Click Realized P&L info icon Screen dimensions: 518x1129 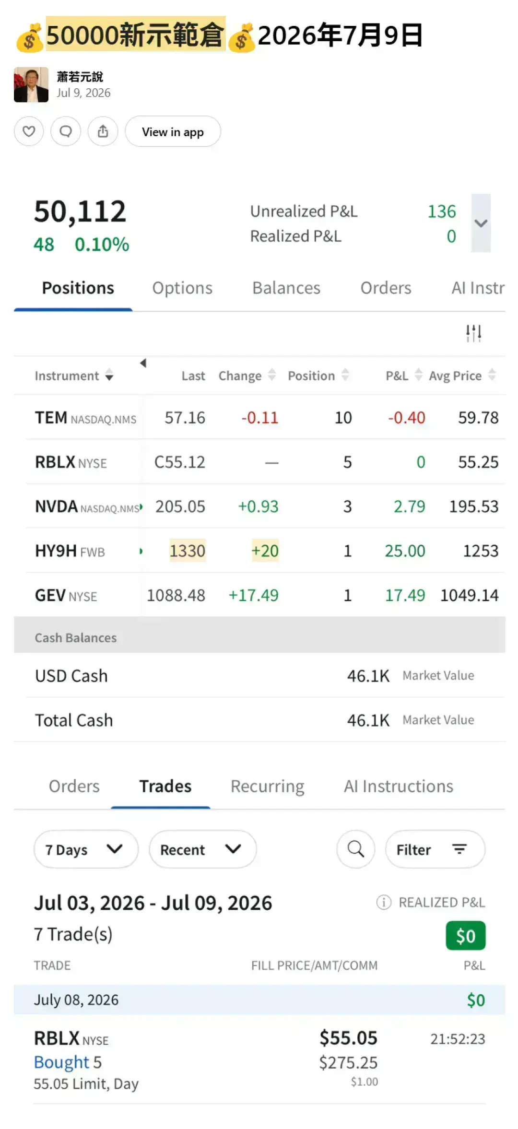click(384, 902)
